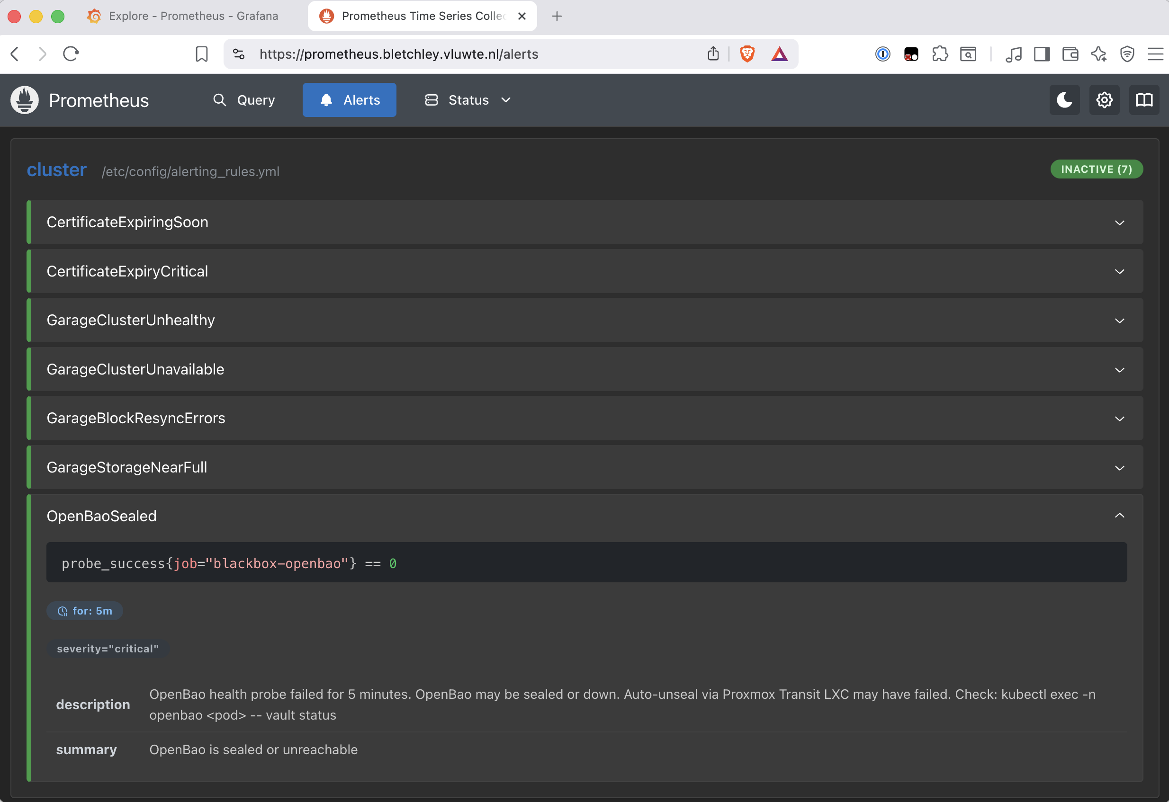Click the page search toolbar icon
Screen dimensions: 1169x802
click(x=968, y=54)
